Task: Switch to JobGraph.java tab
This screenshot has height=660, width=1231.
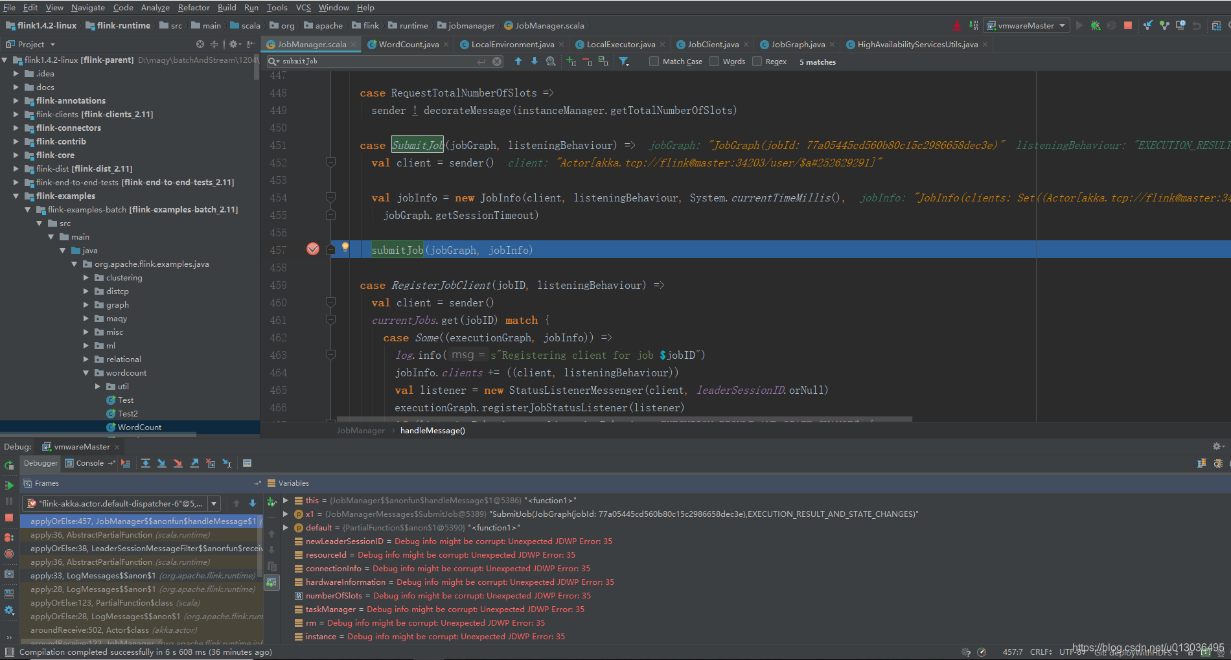Action: pos(798,44)
